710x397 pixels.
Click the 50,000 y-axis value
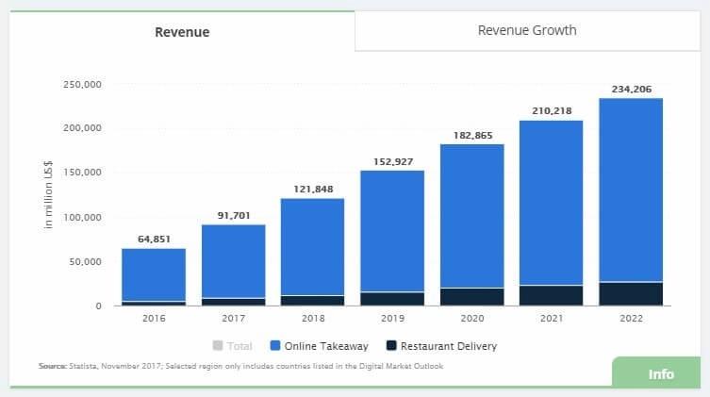85,261
